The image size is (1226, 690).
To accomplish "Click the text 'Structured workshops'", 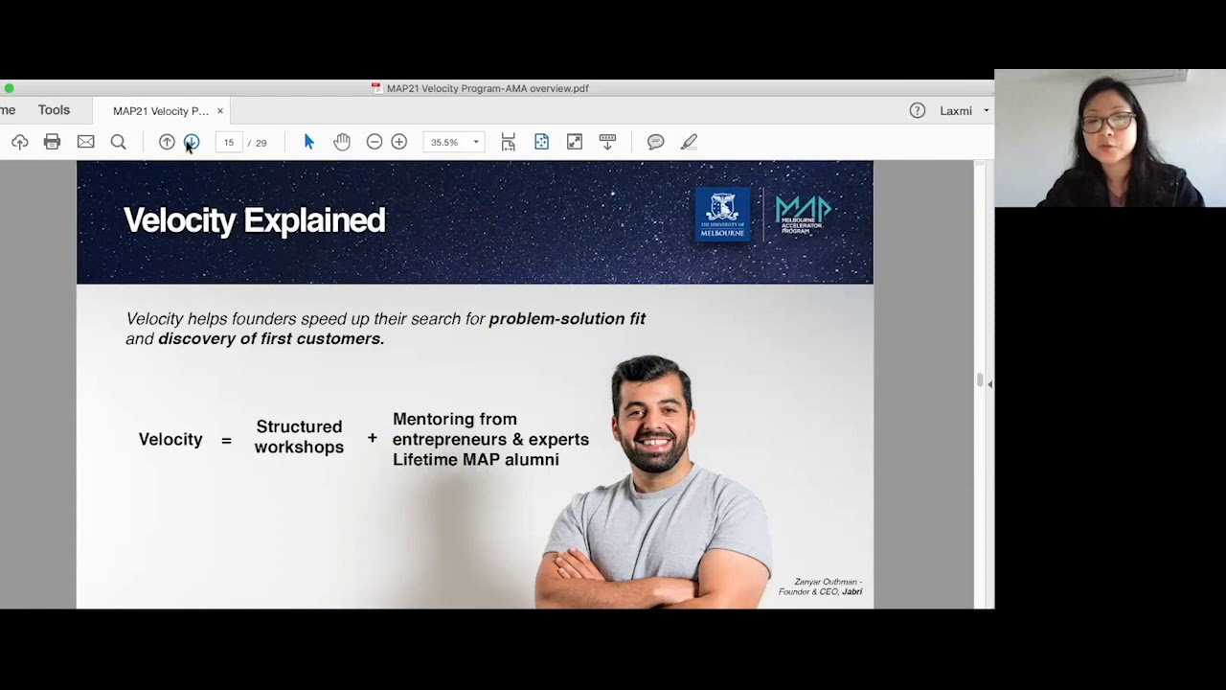I will click(x=299, y=437).
